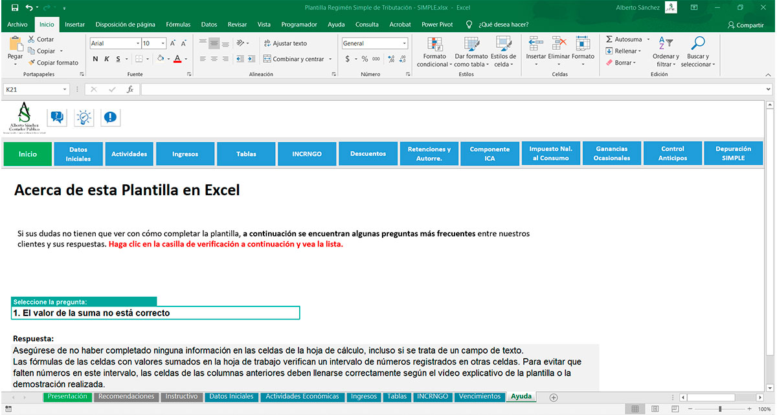Expand the font color dropdown arrow

pyautogui.click(x=186, y=59)
